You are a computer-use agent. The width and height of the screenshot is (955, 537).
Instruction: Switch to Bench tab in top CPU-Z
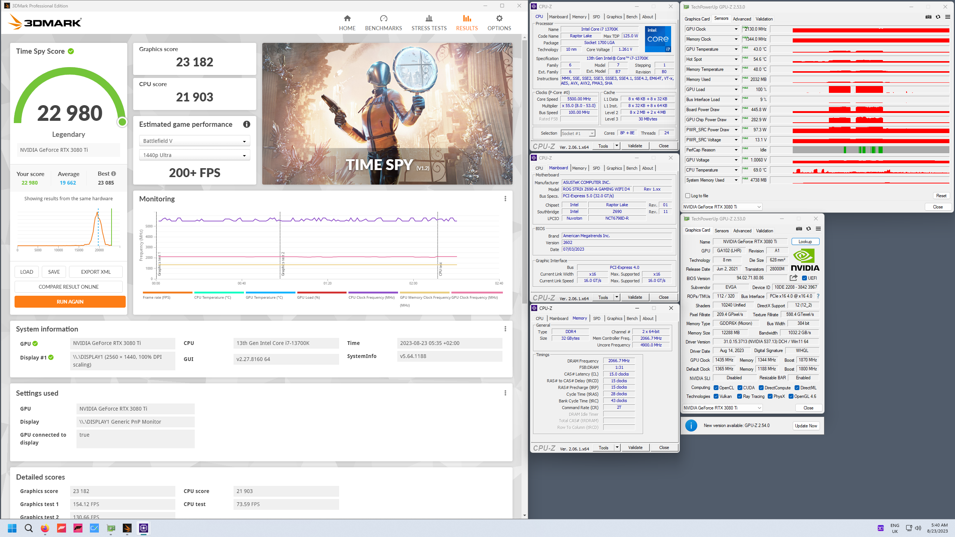pos(632,17)
